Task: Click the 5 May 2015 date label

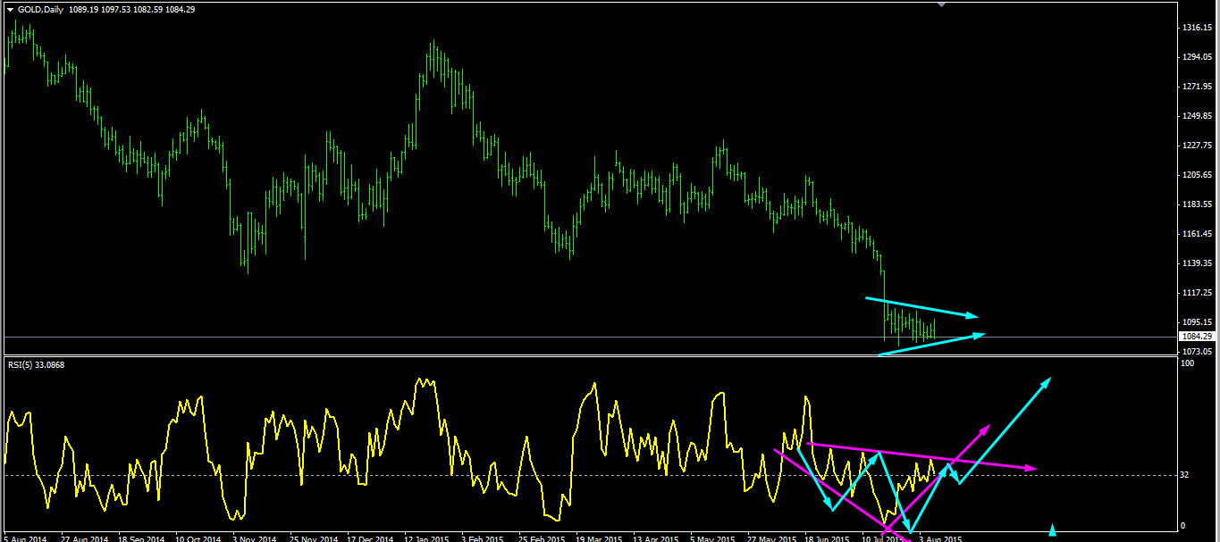Action: pos(713,538)
